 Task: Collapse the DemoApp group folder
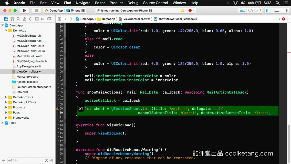[x=6, y=30]
